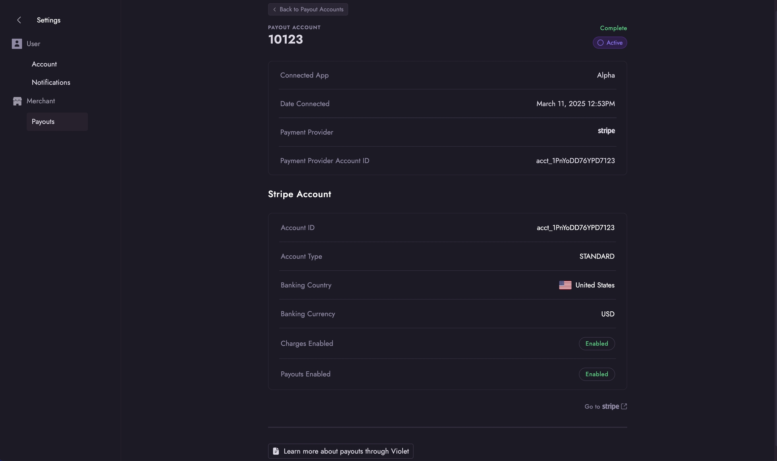This screenshot has height=461, width=777.
Task: Click the Merchant storefront icon
Action: pyautogui.click(x=17, y=101)
